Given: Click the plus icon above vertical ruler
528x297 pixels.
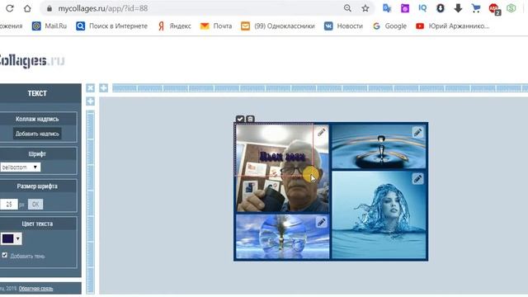Looking at the screenshot, I should click(x=90, y=101).
